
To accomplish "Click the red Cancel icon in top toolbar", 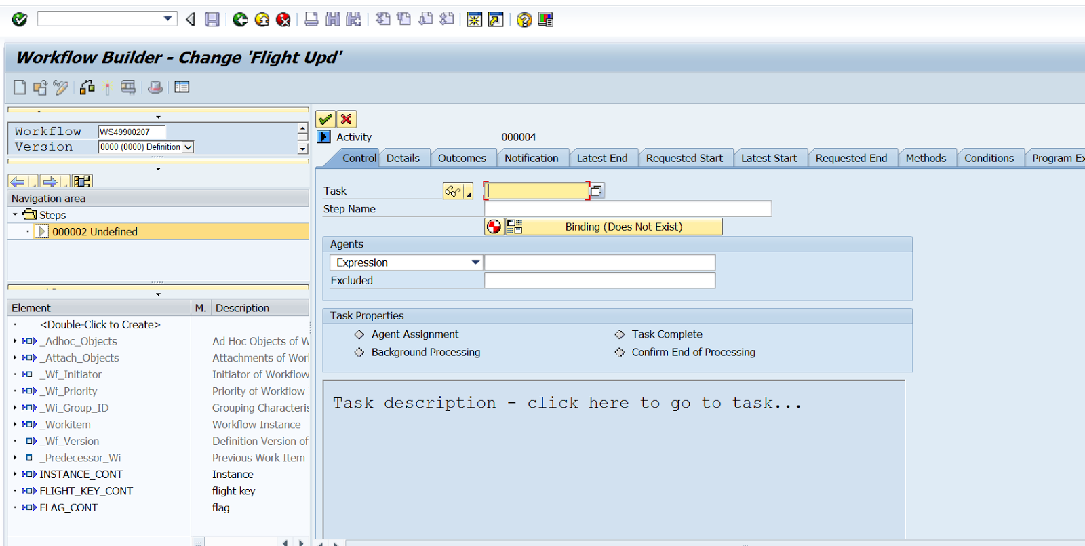I will coord(283,20).
